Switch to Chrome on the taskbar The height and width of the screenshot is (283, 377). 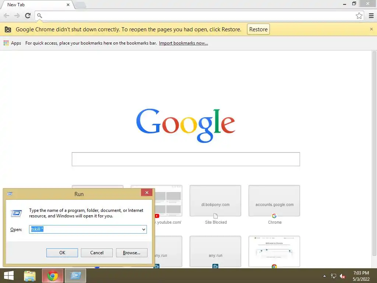tap(53, 276)
